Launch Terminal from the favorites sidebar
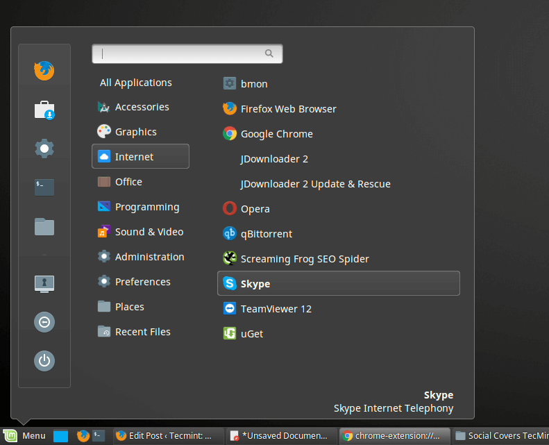The height and width of the screenshot is (445, 549). point(44,187)
